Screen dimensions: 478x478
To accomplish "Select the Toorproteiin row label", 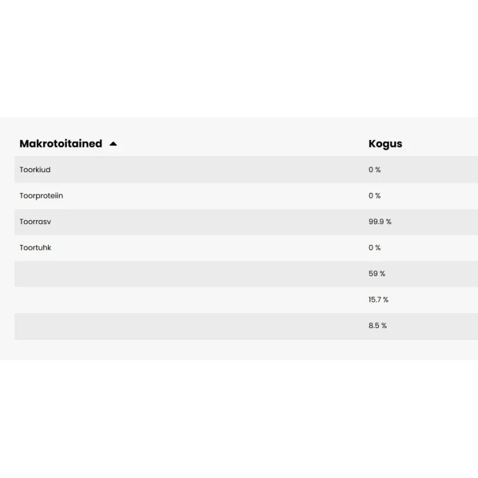I will coord(41,196).
